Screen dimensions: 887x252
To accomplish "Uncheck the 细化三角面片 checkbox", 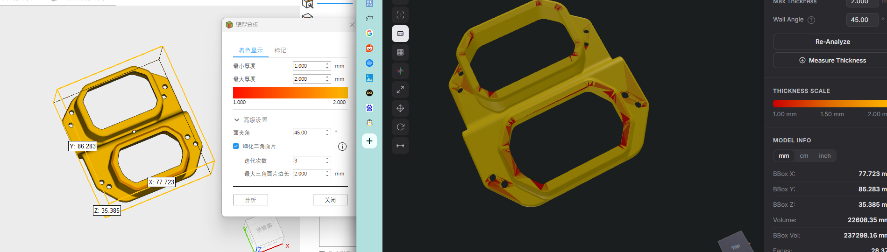I will coord(236,146).
